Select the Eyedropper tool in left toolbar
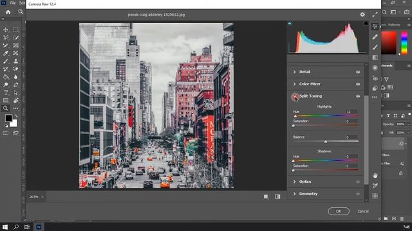This screenshot has width=412, height=231. pos(6,53)
